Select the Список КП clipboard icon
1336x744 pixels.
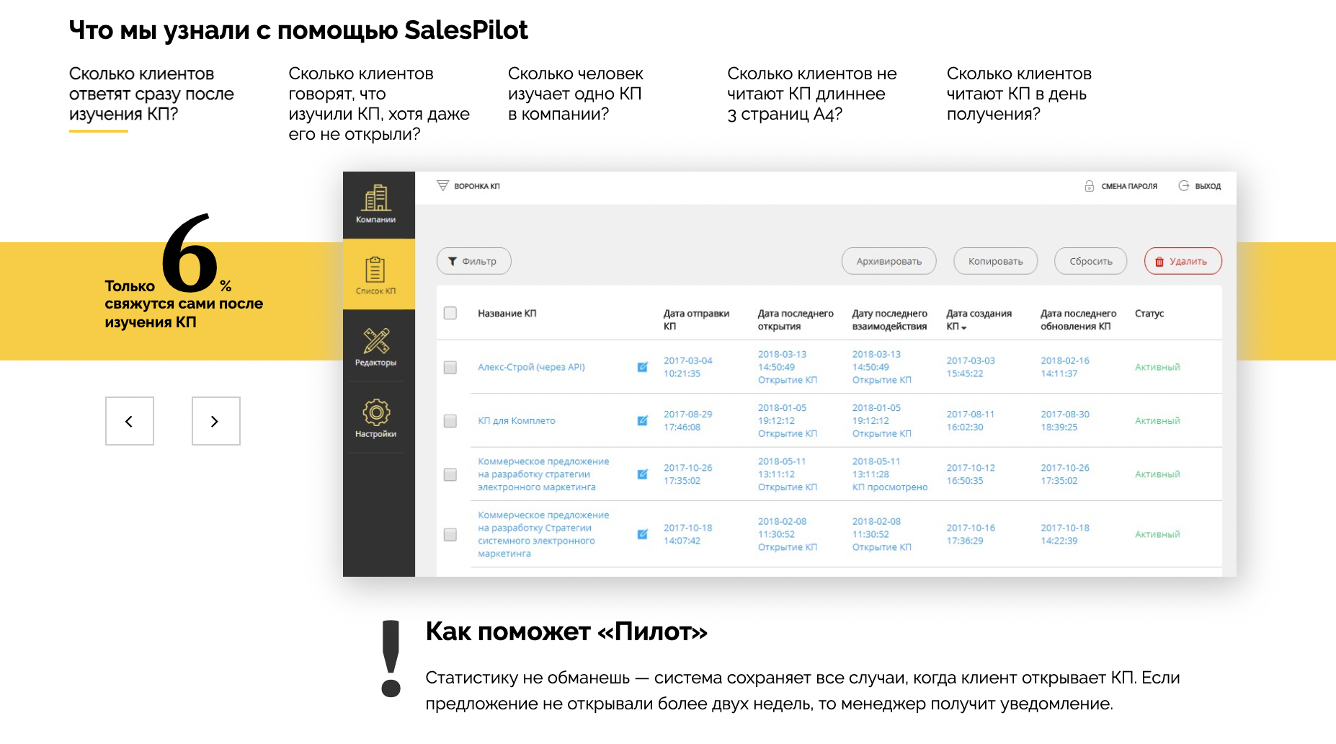(375, 270)
